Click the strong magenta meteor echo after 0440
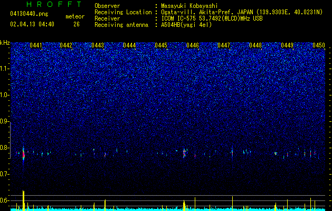The height and width of the screenshot is (211, 332). pyautogui.click(x=24, y=154)
